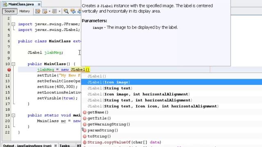Viewport: 262px width, 147px height.
Task: Click red method icon beside toString()
Action: click(85, 136)
